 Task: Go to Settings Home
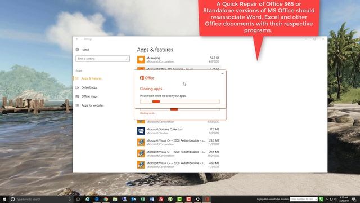coord(85,50)
